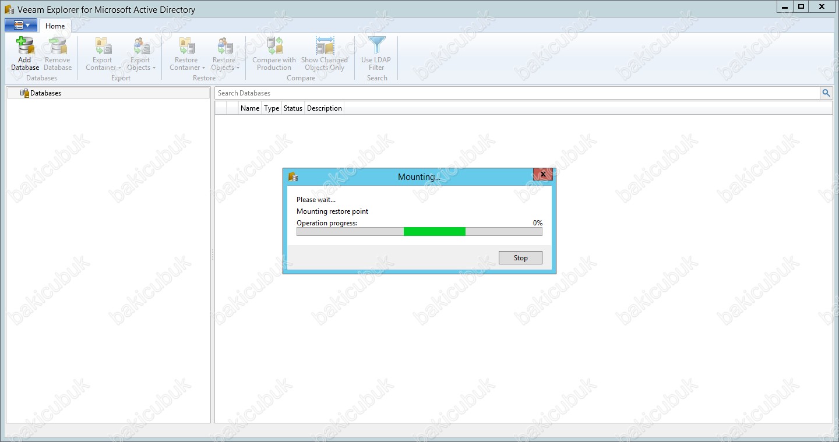The height and width of the screenshot is (442, 839).
Task: Click the 'Mounting restore point' text
Action: (333, 211)
